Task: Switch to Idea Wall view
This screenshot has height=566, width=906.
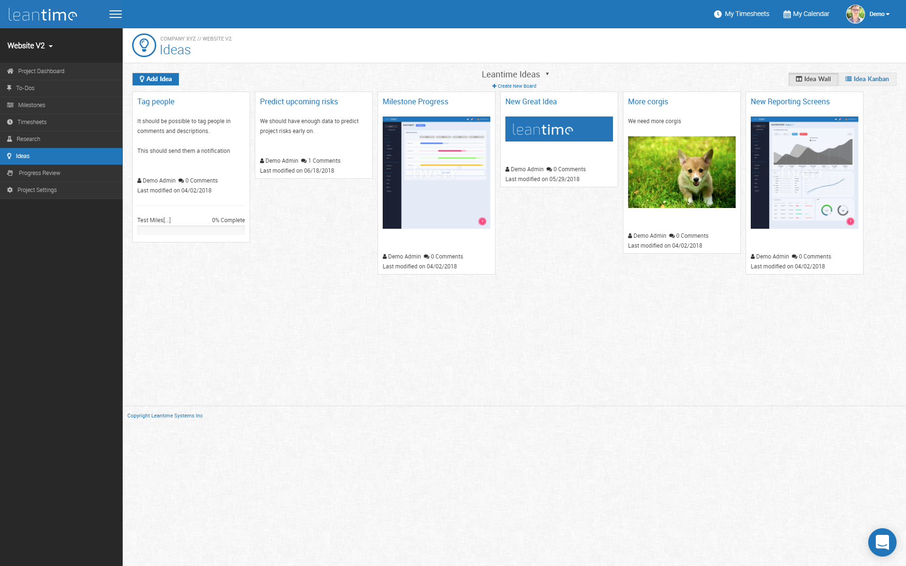Action: (x=813, y=79)
